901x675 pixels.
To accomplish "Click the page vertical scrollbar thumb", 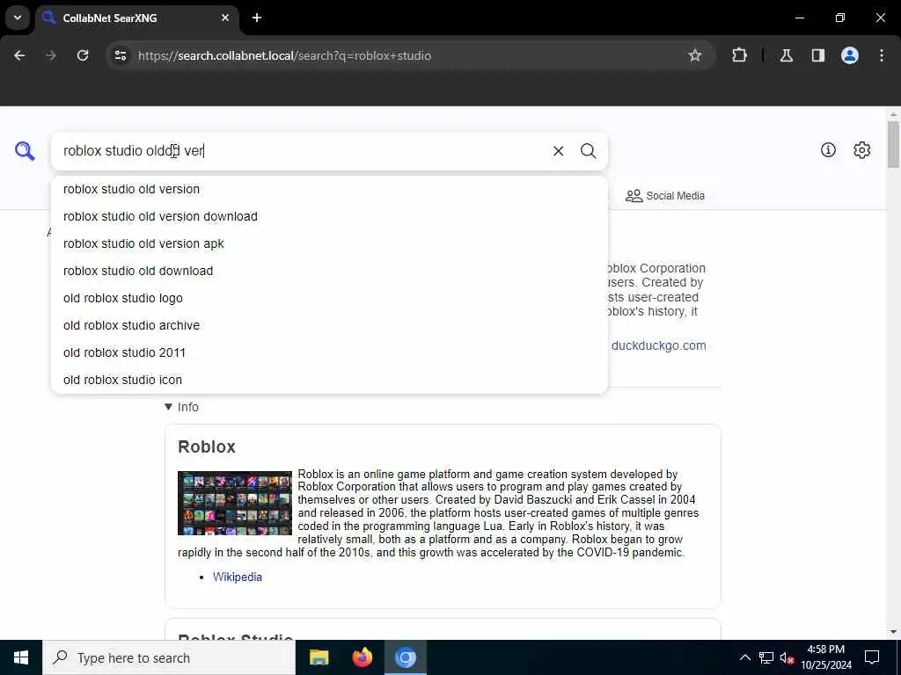I will (x=893, y=145).
